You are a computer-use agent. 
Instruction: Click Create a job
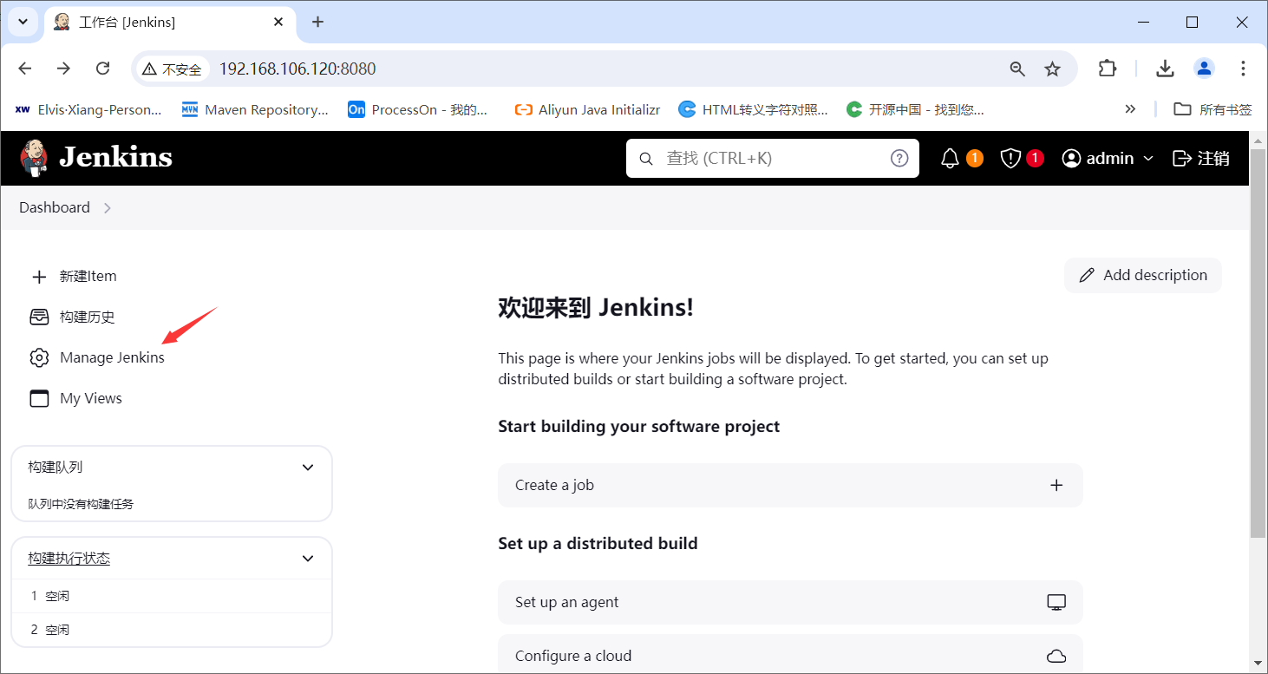pos(790,485)
